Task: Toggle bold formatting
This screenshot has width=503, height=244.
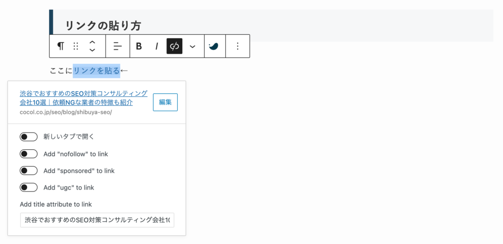Action: 139,46
